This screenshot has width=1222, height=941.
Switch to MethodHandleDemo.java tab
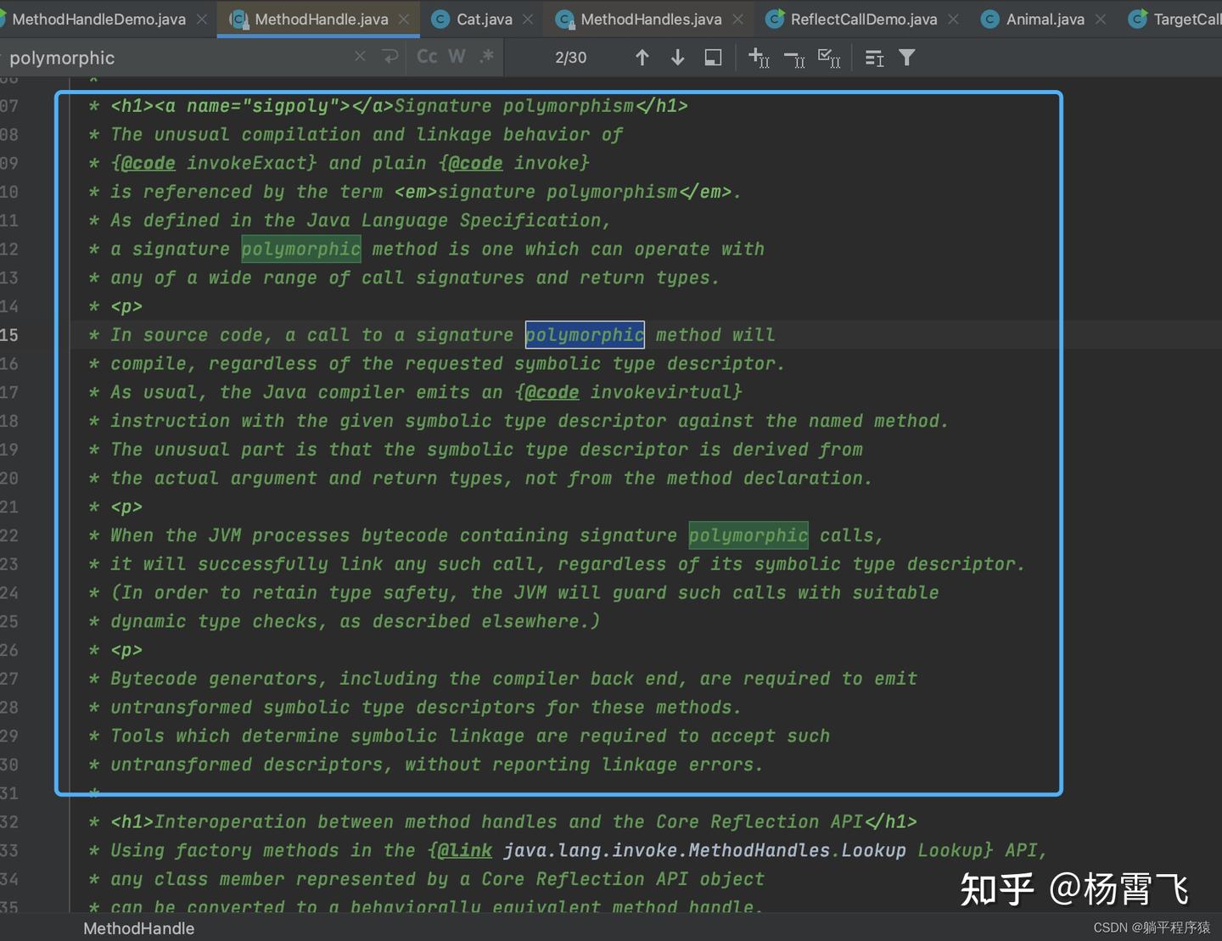[x=98, y=19]
